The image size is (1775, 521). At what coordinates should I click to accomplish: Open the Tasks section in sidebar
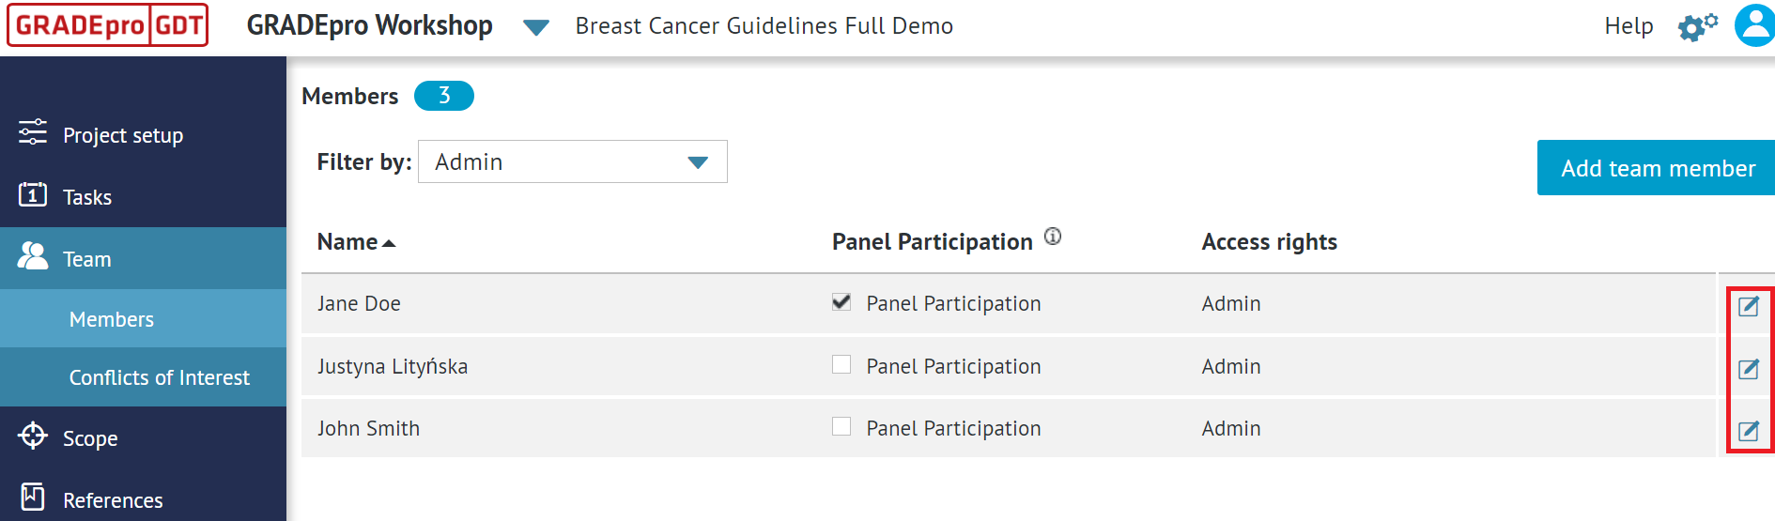click(x=86, y=197)
